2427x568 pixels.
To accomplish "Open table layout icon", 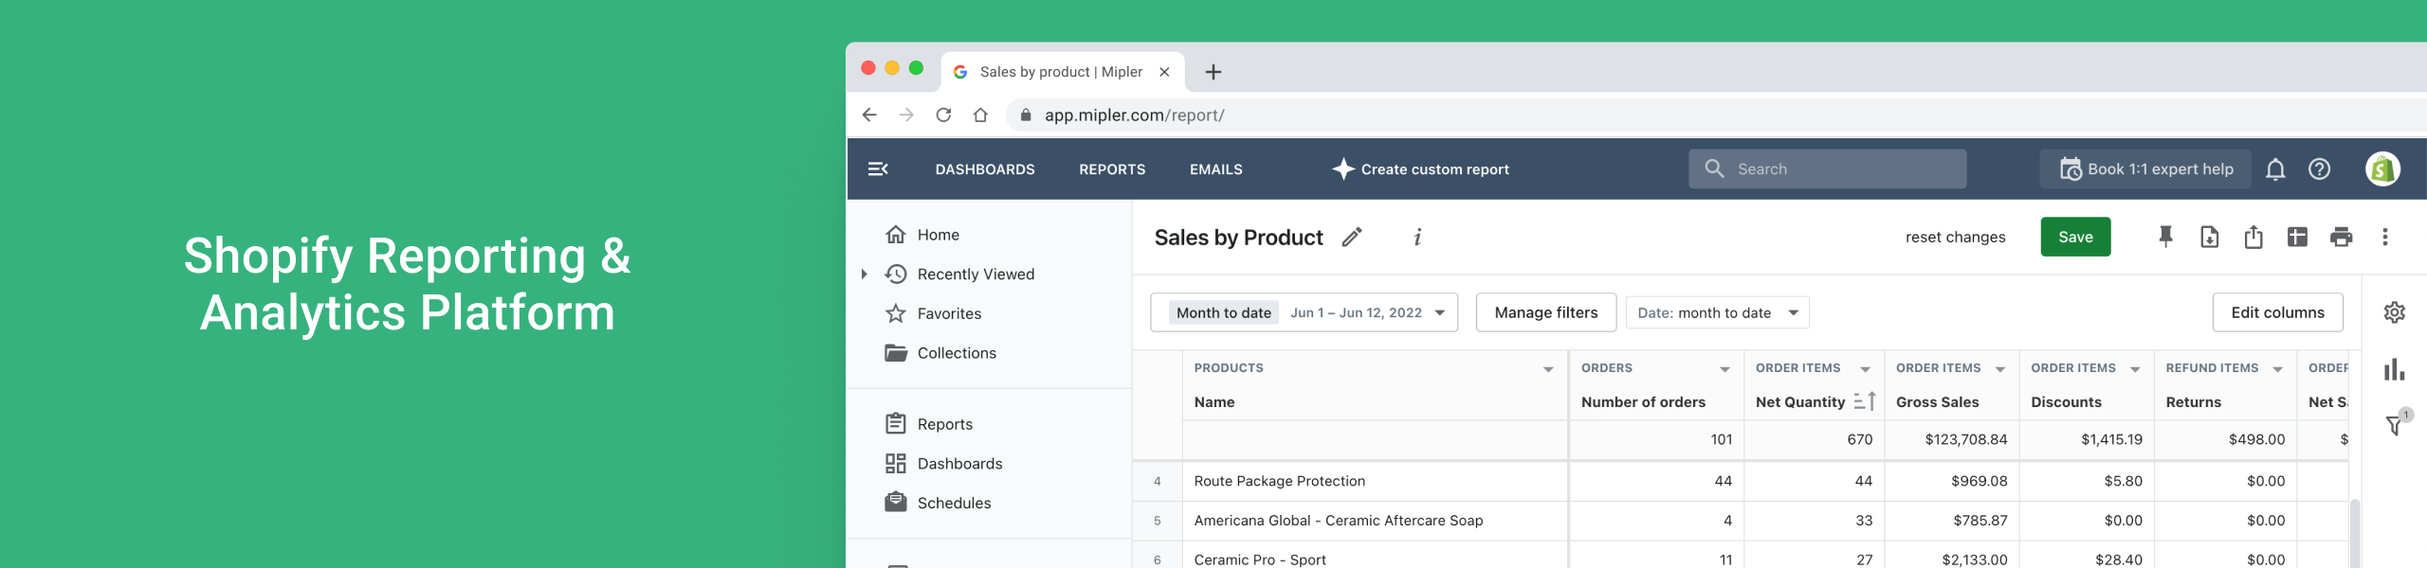I will [x=2297, y=237].
